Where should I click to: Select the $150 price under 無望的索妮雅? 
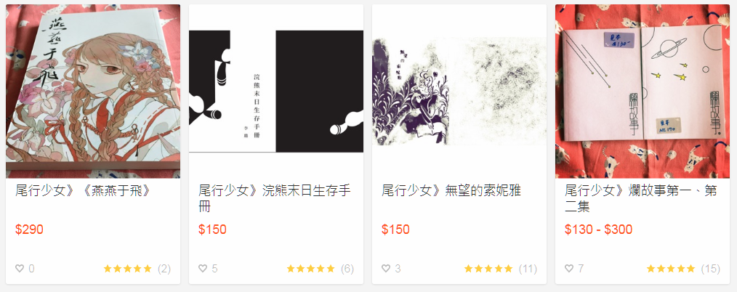pyautogui.click(x=396, y=230)
